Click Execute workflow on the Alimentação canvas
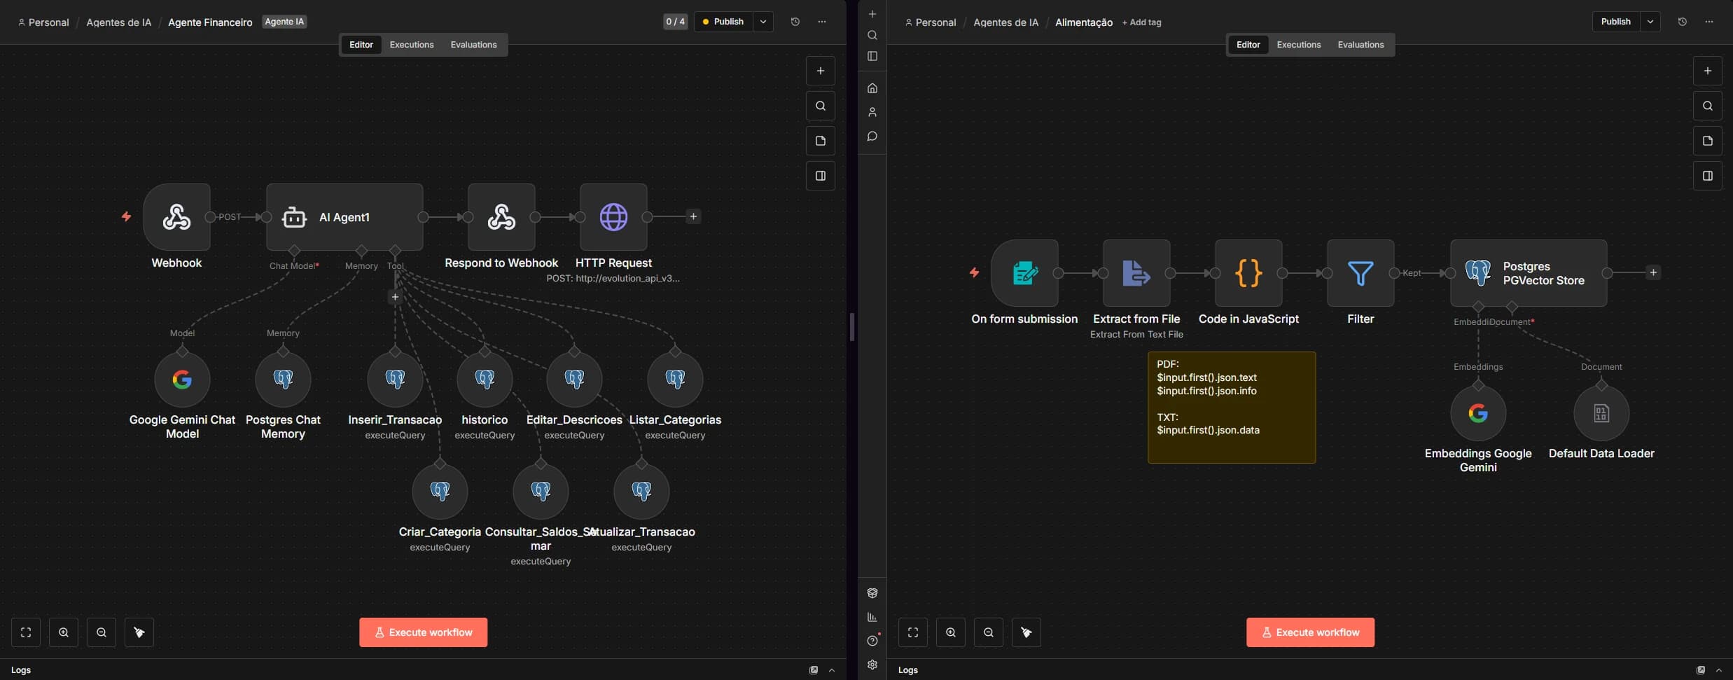Viewport: 1733px width, 680px height. click(1309, 632)
